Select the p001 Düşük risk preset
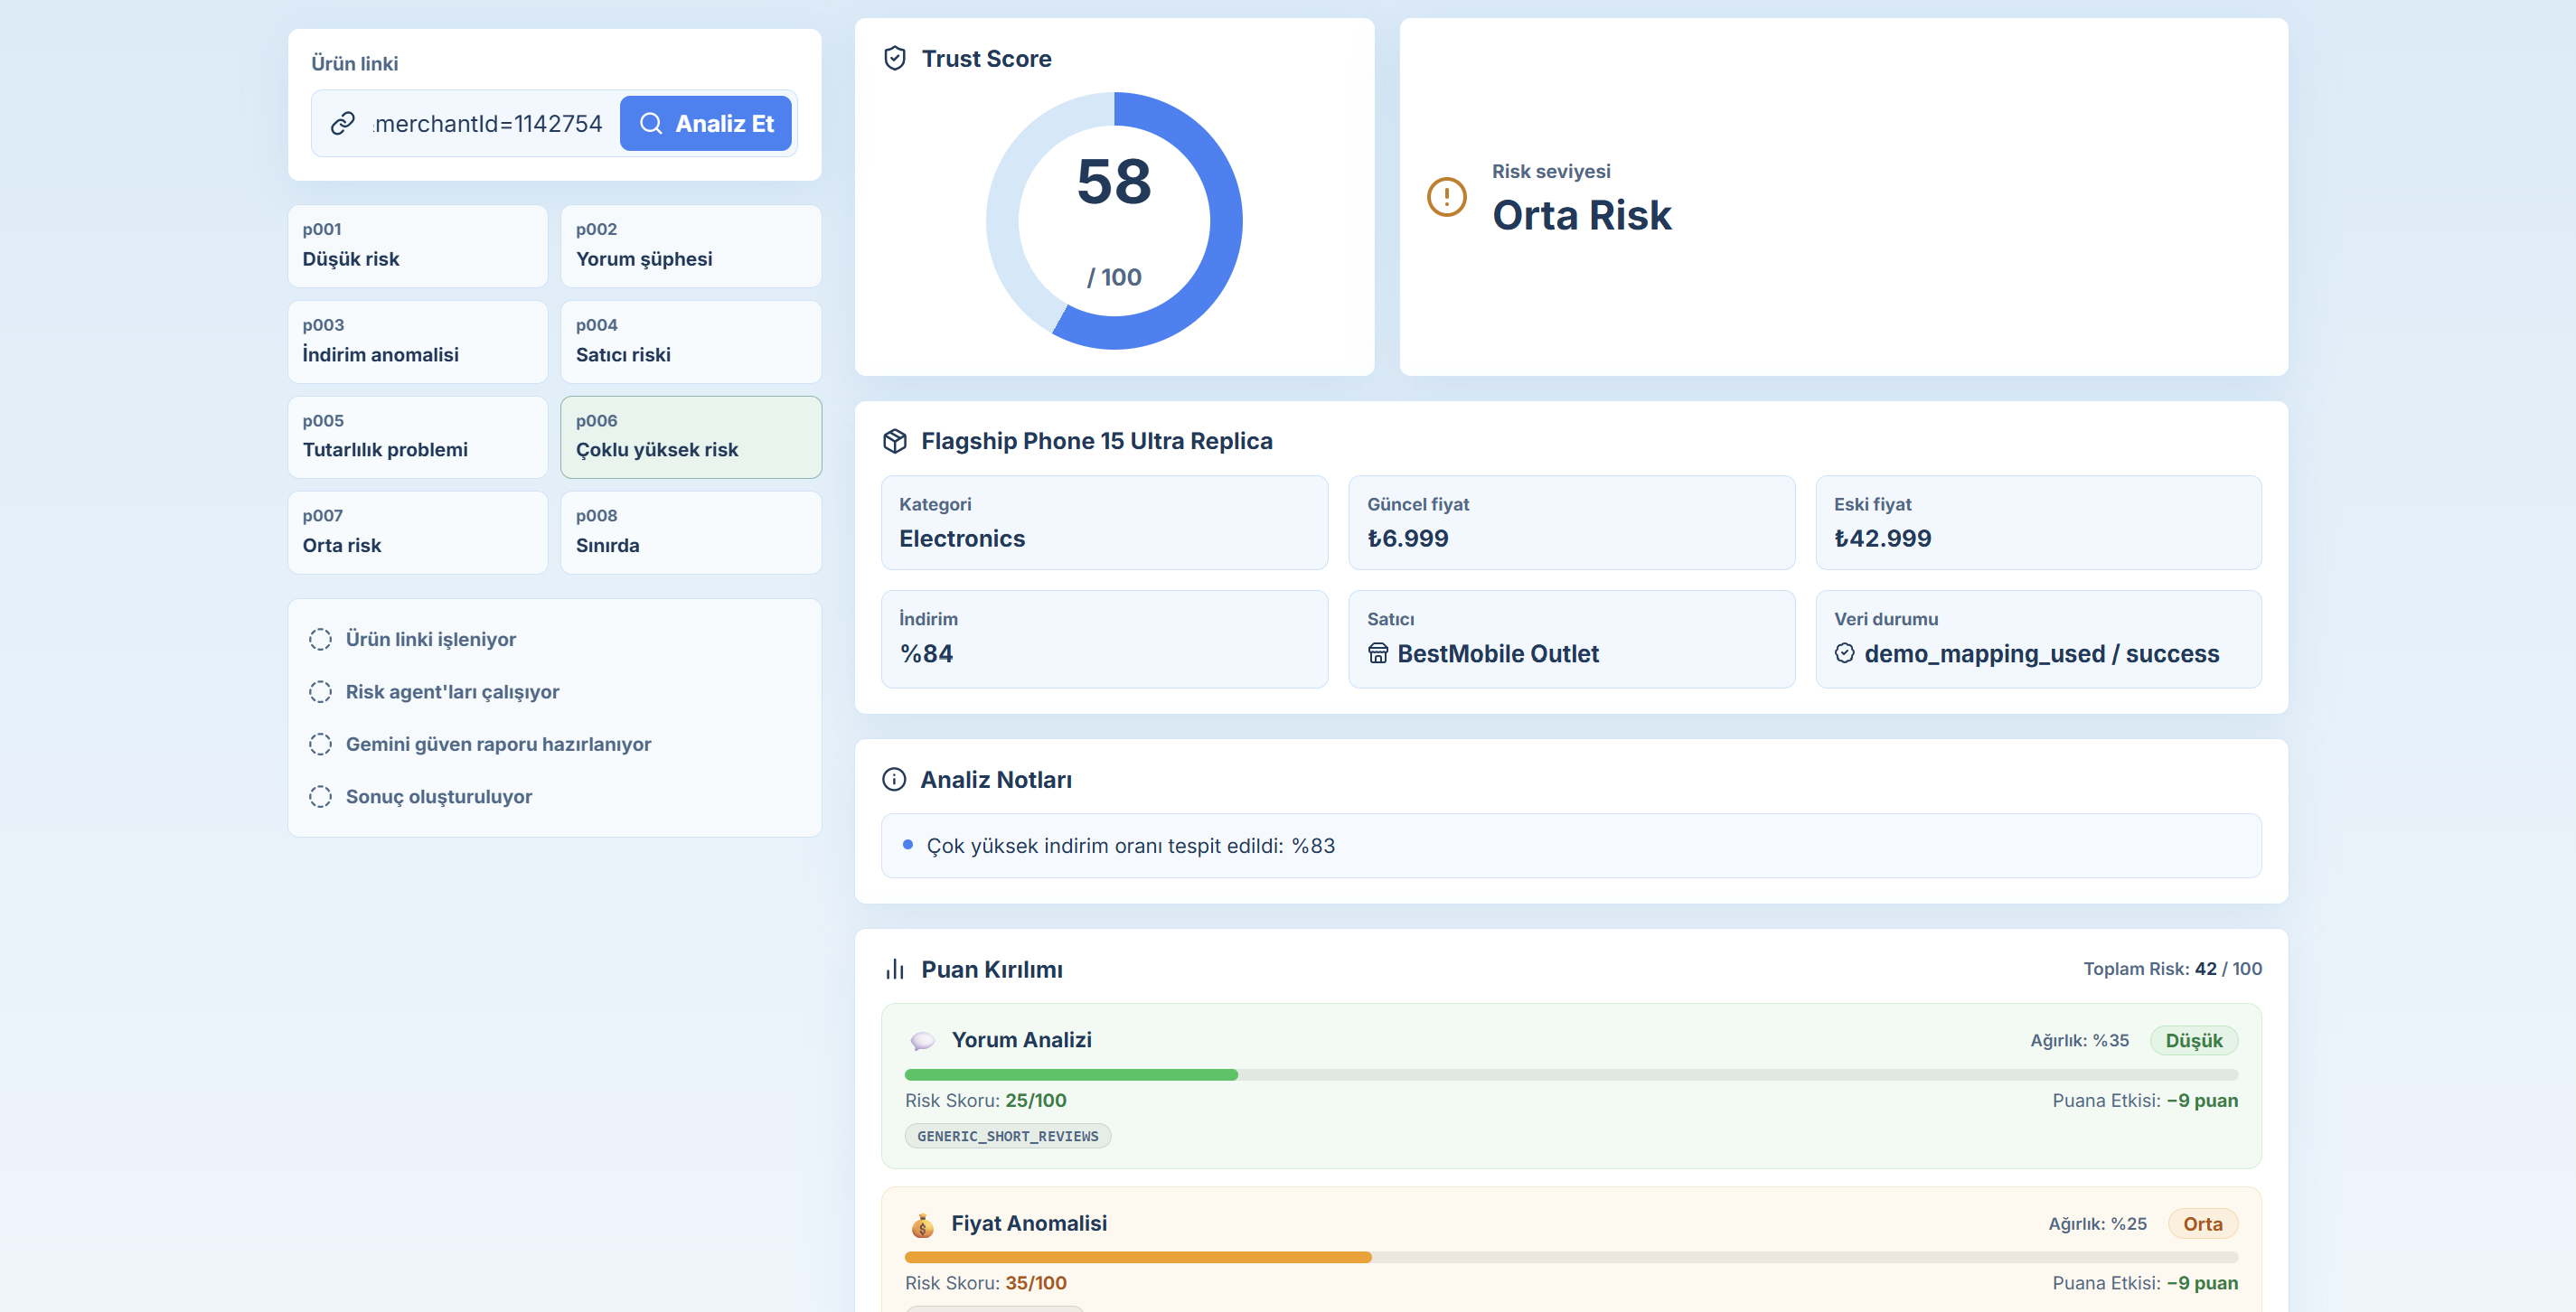The height and width of the screenshot is (1312, 2576). pos(418,245)
